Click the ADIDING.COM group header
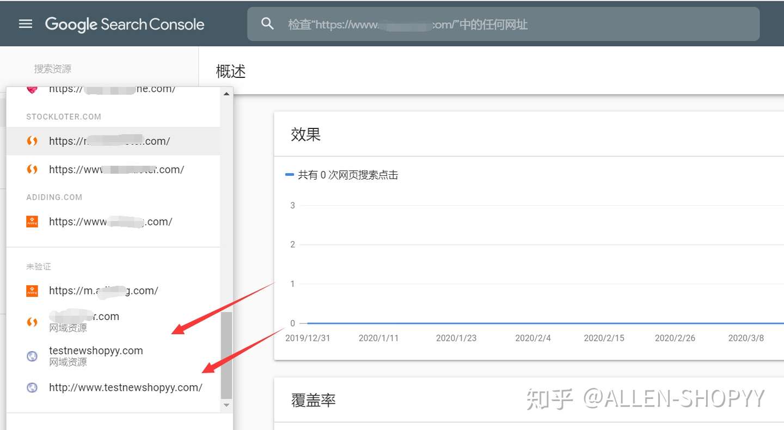The image size is (784, 430). point(54,197)
